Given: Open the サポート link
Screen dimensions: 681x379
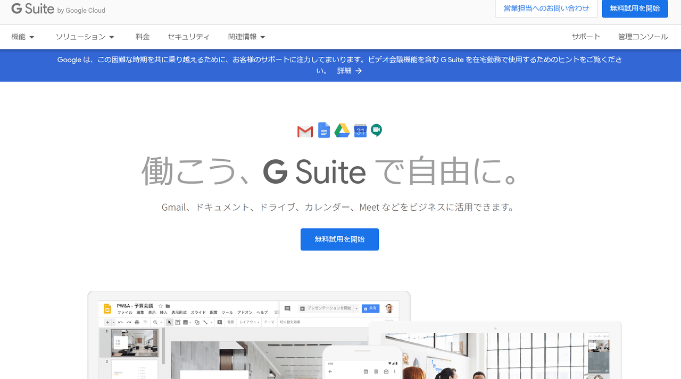Looking at the screenshot, I should (x=586, y=37).
